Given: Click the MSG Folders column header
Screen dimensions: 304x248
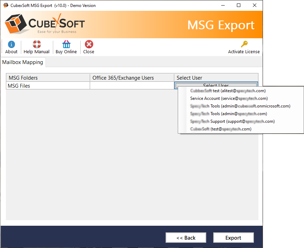Looking at the screenshot, I should click(x=48, y=78).
